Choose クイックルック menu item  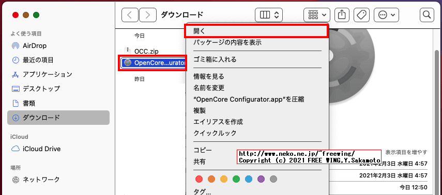coord(257,133)
